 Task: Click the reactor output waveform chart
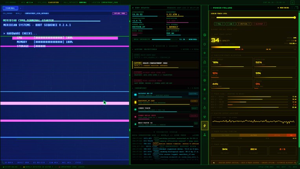pyautogui.click(x=254, y=121)
